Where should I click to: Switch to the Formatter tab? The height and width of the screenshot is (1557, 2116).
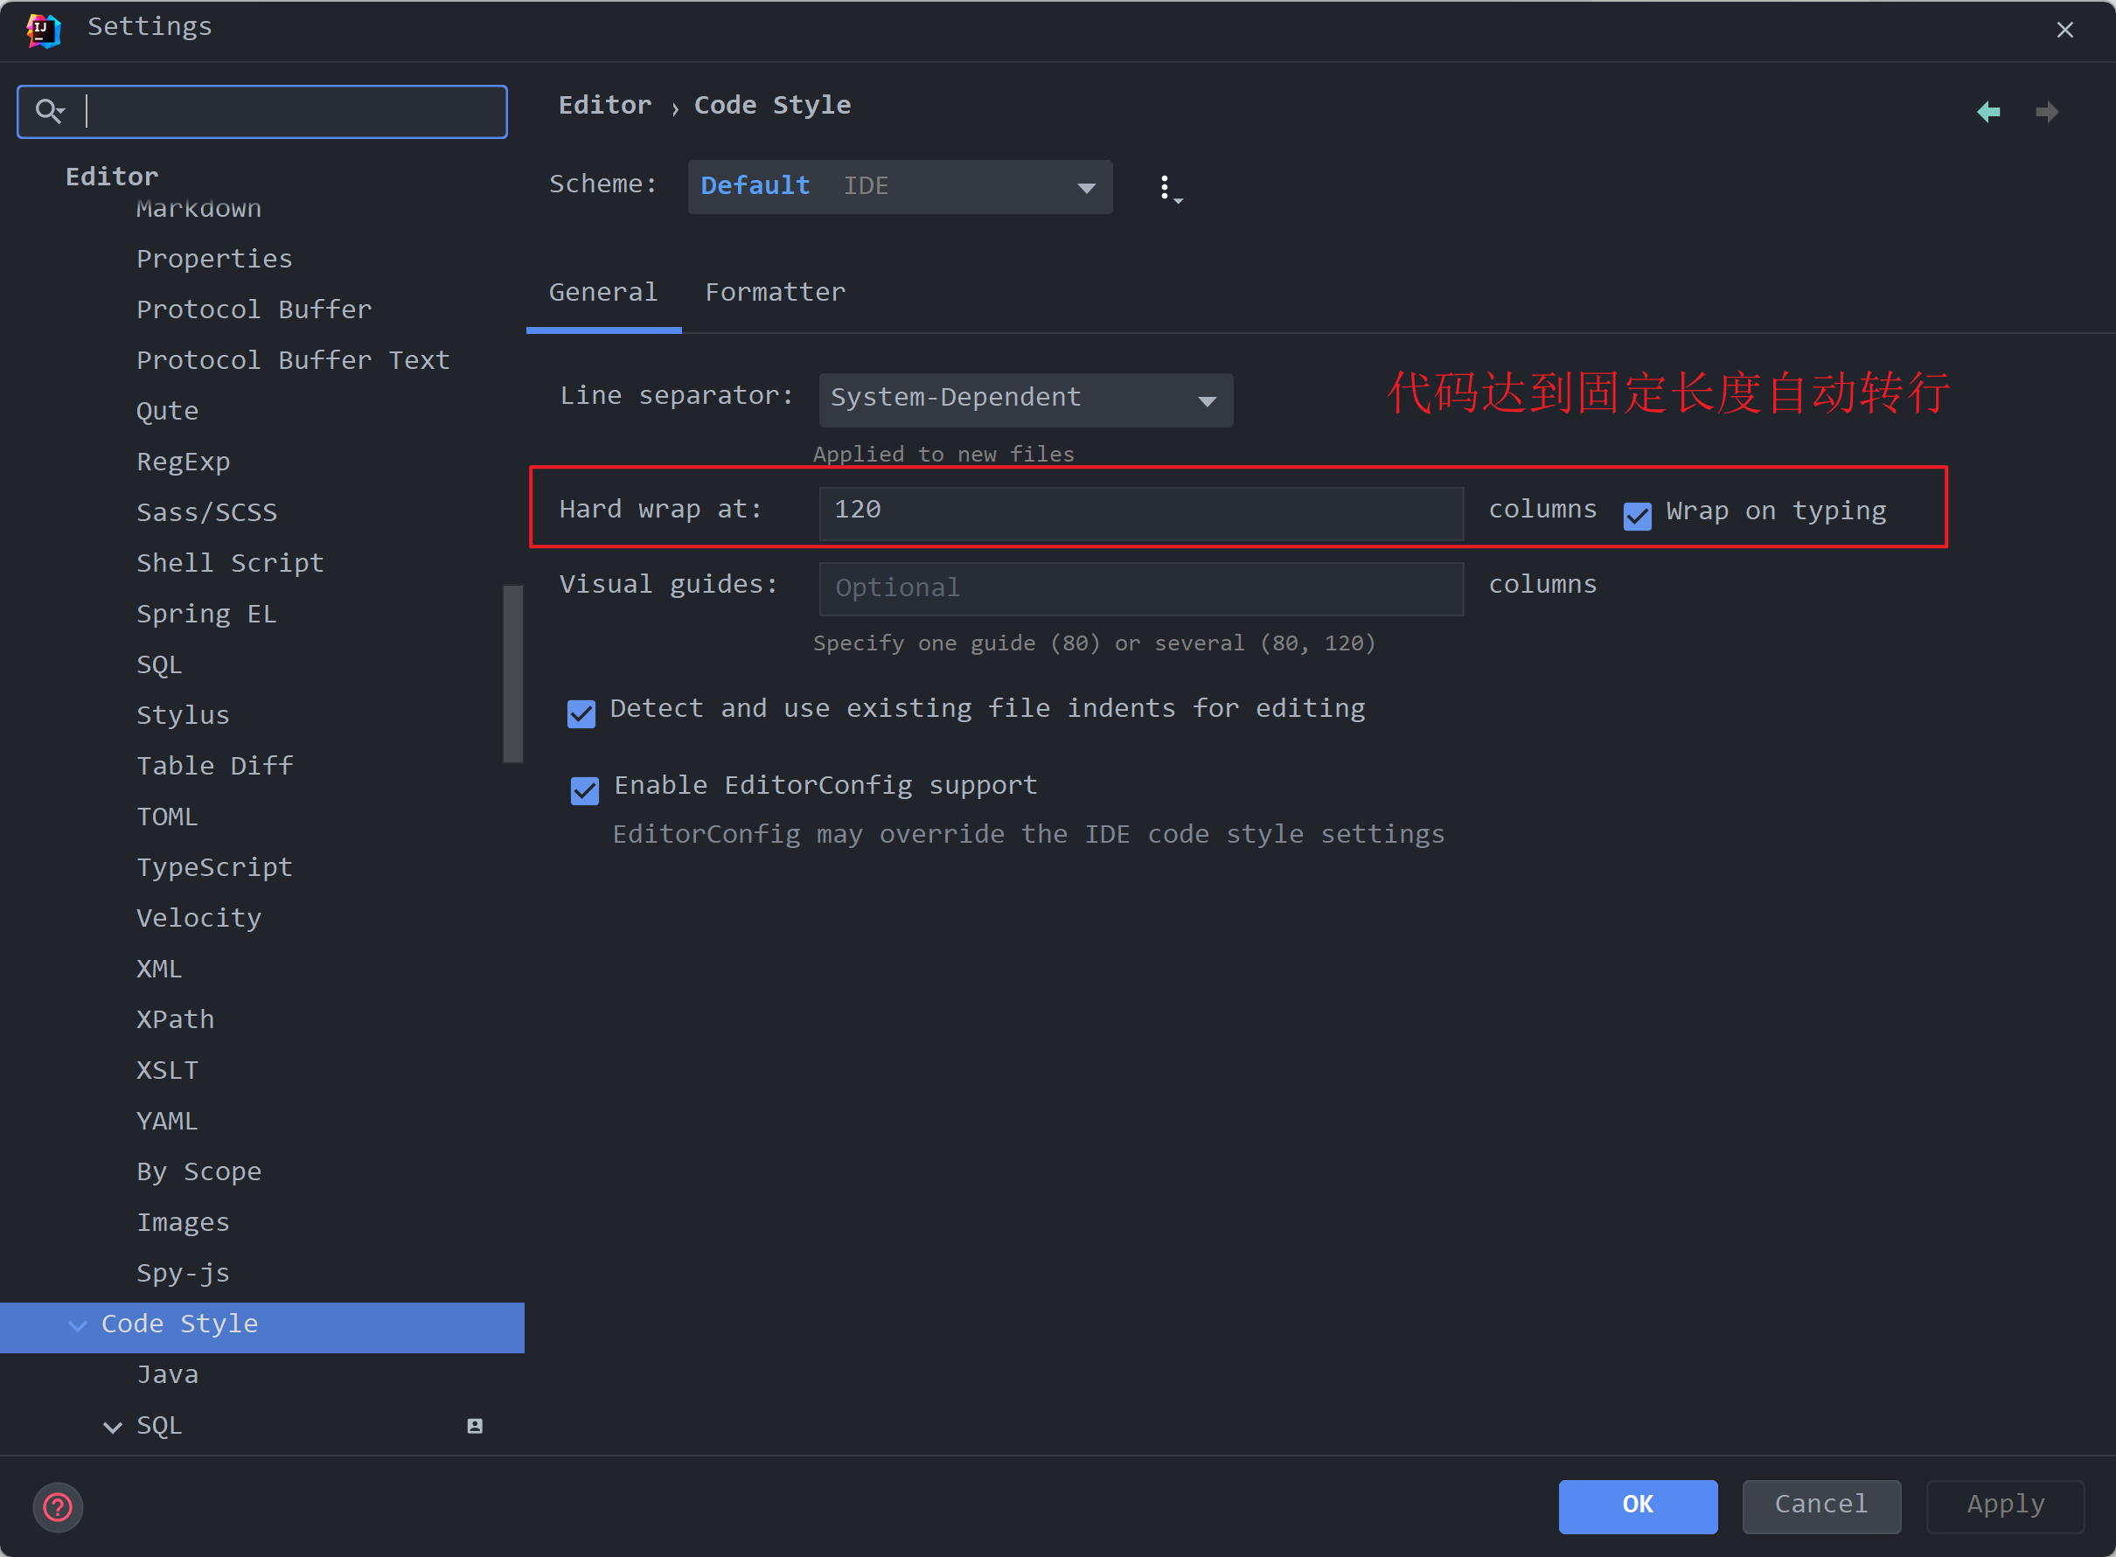coord(775,293)
